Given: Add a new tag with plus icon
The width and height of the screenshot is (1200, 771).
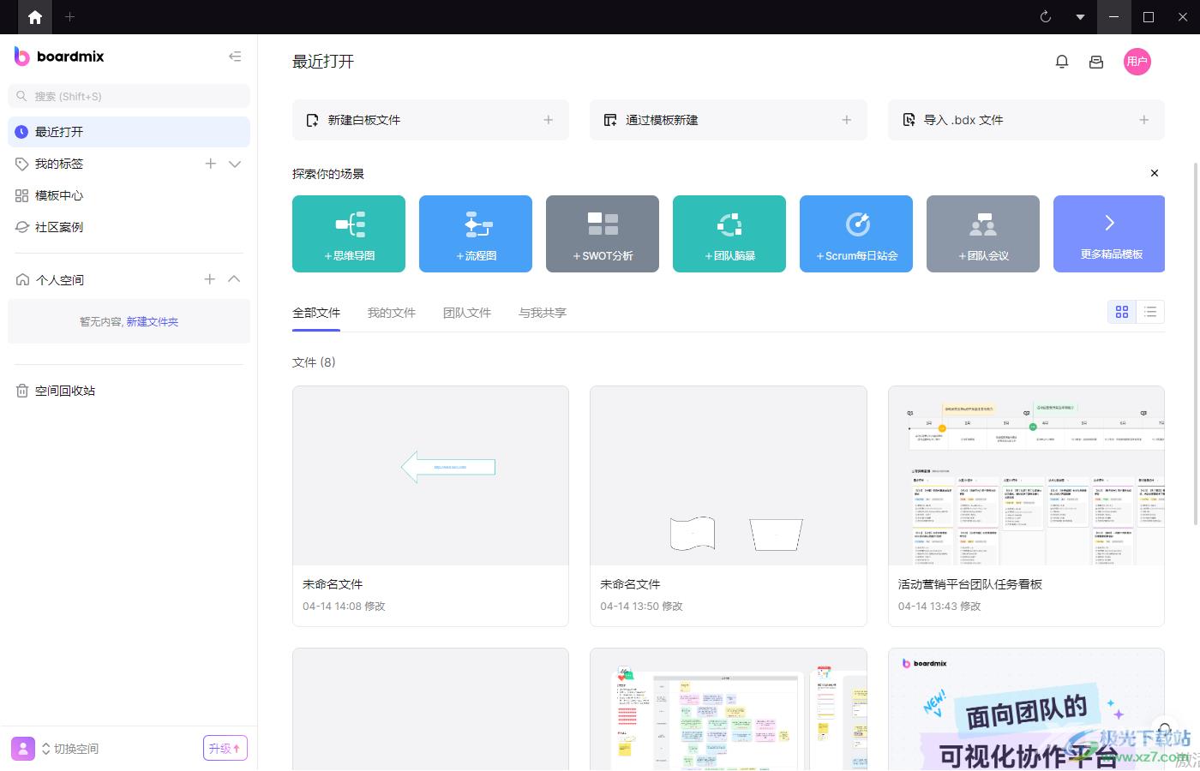Looking at the screenshot, I should pos(211,164).
